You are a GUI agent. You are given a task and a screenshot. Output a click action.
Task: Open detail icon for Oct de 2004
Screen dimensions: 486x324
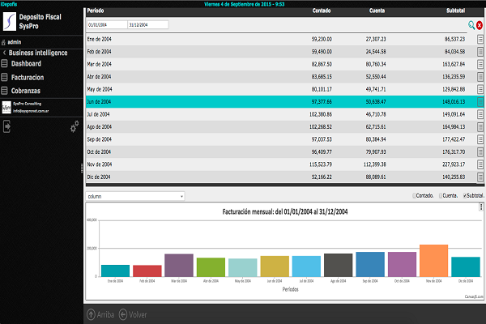(480, 152)
